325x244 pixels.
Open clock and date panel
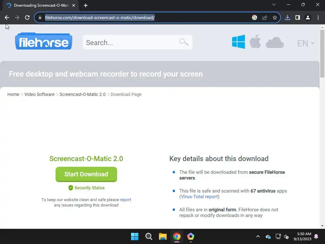click(x=302, y=236)
